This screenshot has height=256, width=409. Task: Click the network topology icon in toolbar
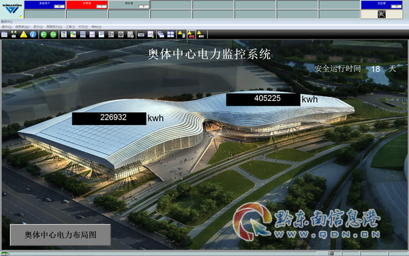tap(14, 35)
